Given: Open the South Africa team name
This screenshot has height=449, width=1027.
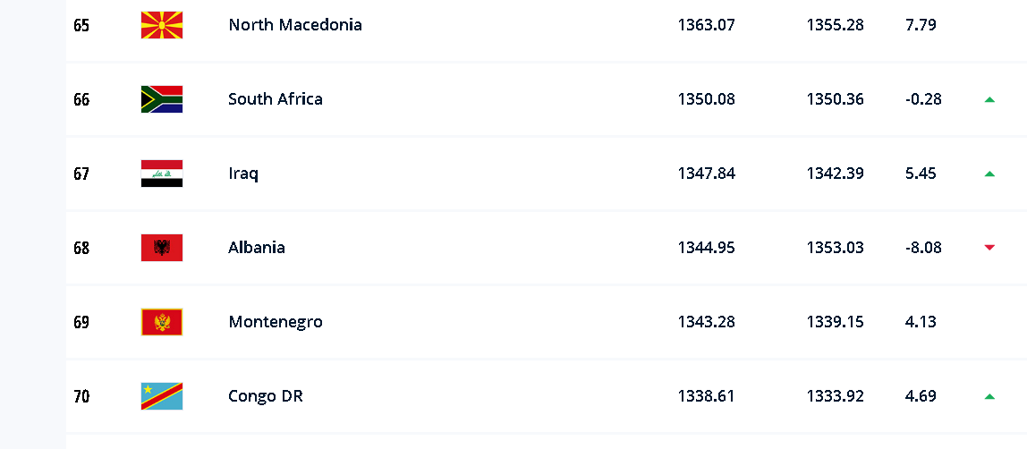Looking at the screenshot, I should (276, 99).
